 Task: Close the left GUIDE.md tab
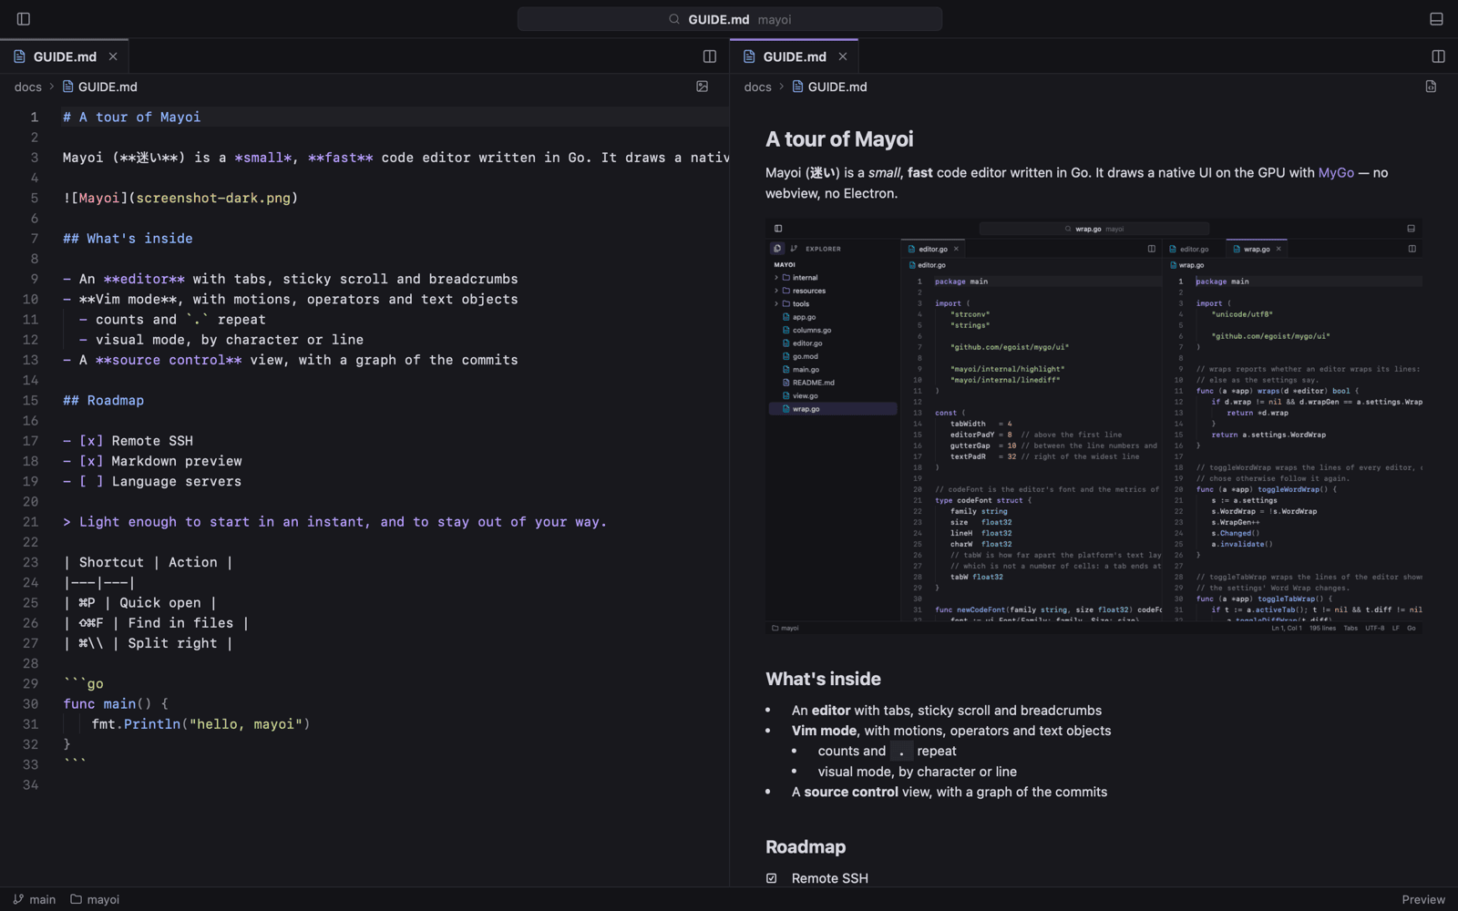pyautogui.click(x=113, y=56)
